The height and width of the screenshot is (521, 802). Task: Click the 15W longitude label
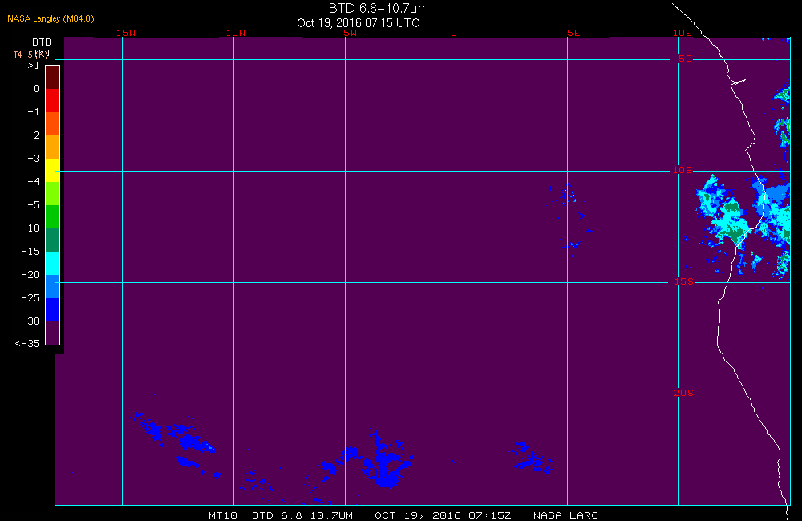point(126,33)
